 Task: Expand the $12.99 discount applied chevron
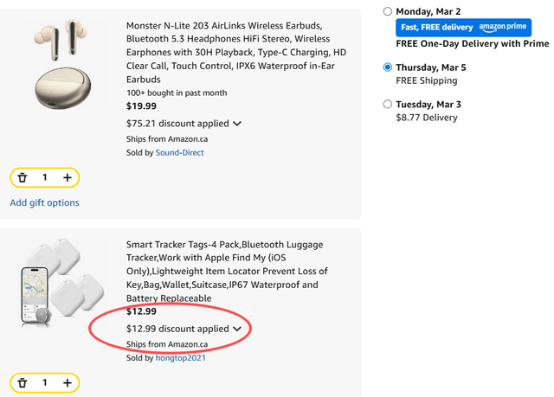237,329
